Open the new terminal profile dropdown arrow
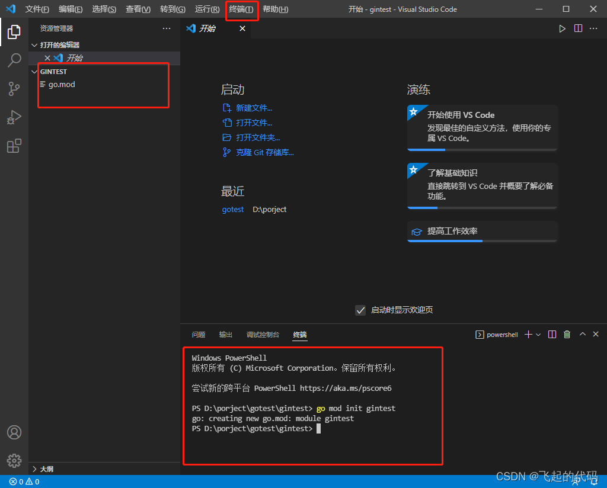The height and width of the screenshot is (488, 607). [x=538, y=335]
